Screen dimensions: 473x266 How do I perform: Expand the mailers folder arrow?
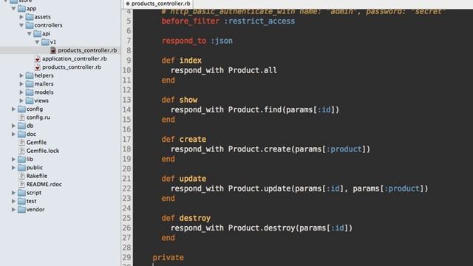(x=21, y=83)
